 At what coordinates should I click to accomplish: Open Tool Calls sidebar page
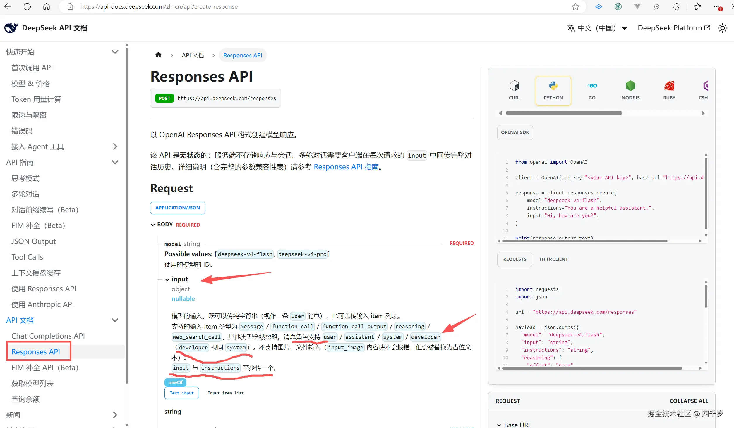27,257
